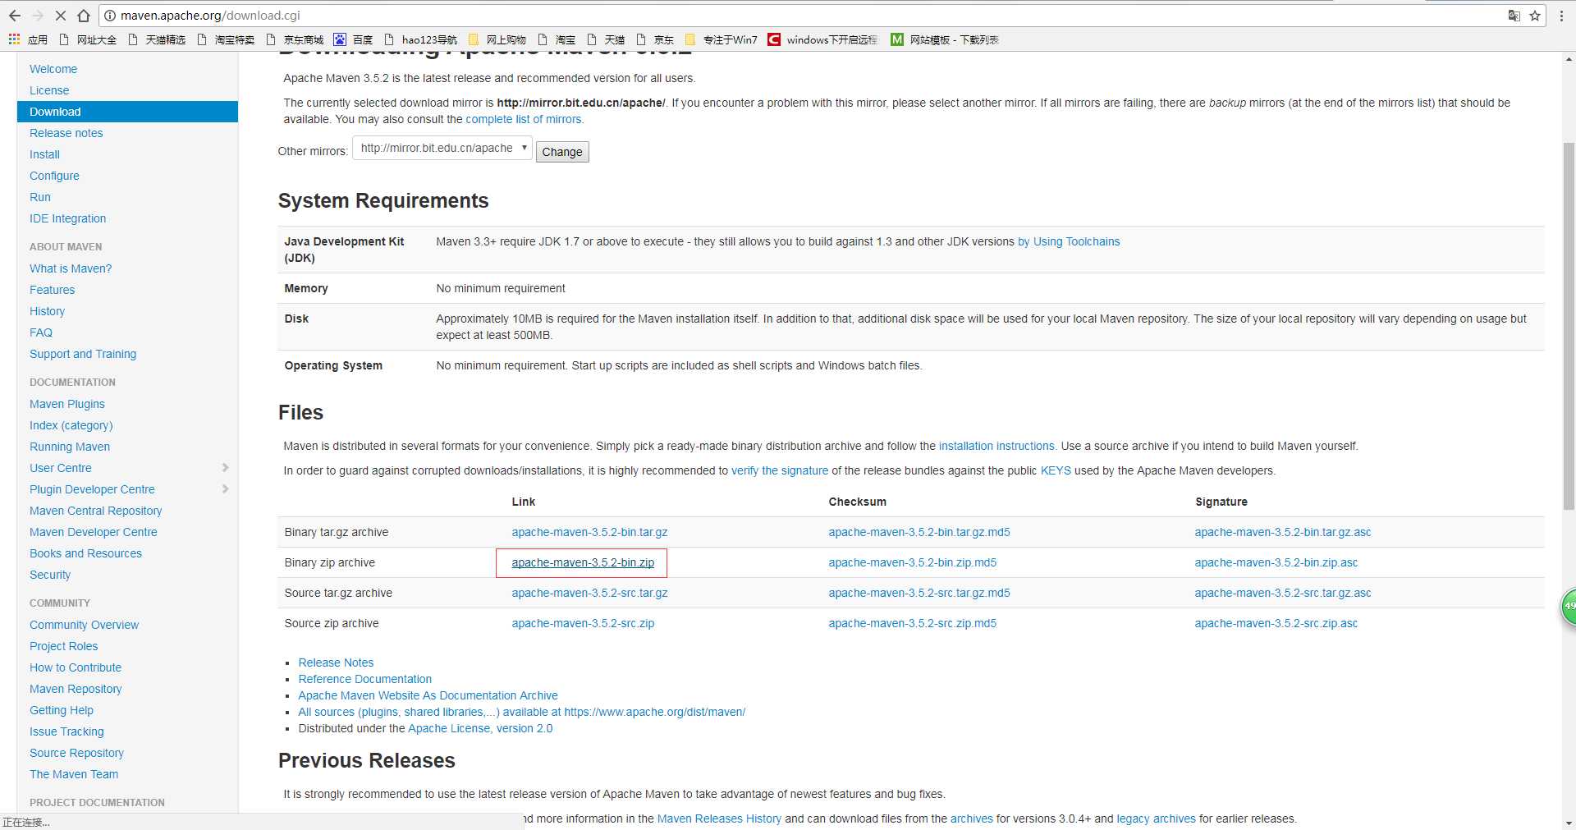1576x830 pixels.
Task: Open 专注于Win7 bookmark folder
Action: [721, 39]
